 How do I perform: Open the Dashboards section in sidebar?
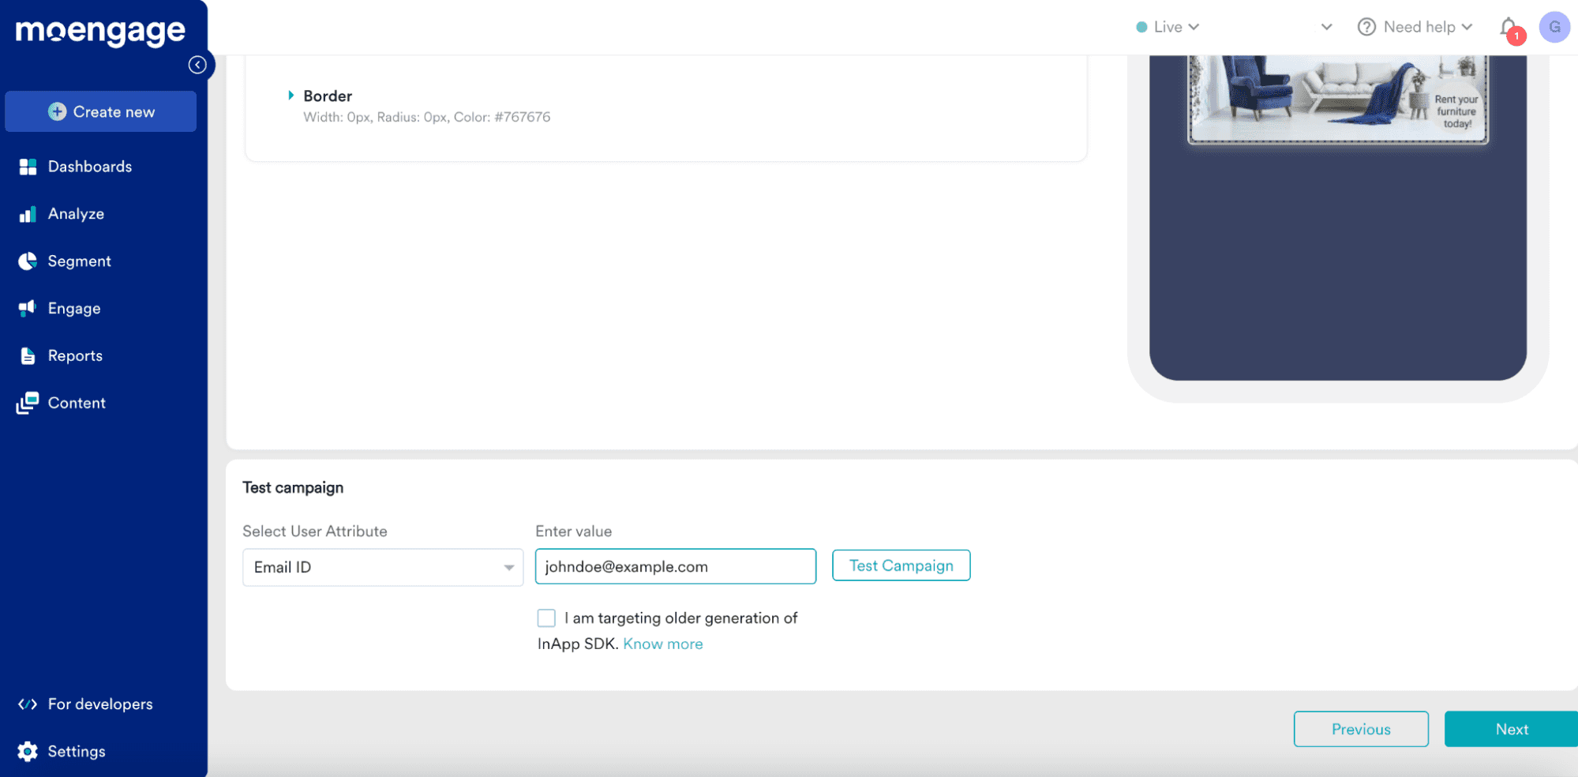point(89,166)
